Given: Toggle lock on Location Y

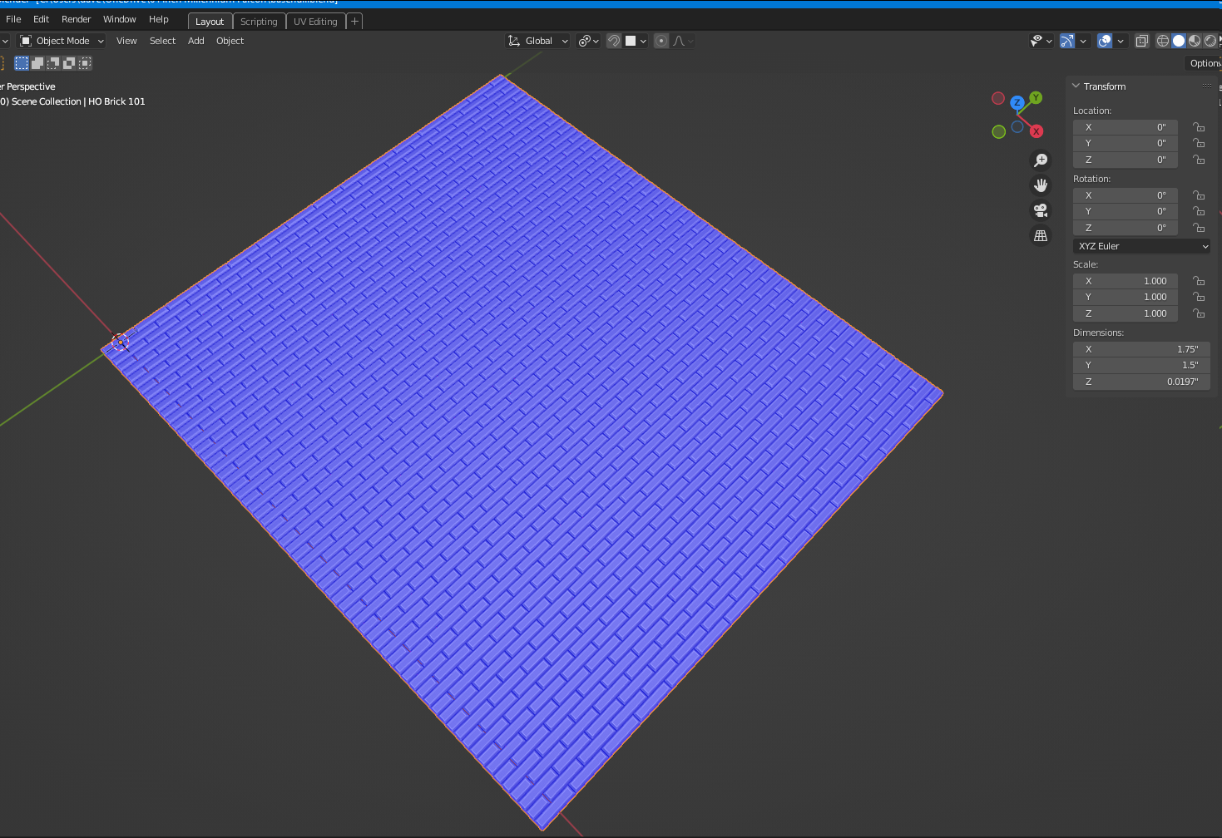Looking at the screenshot, I should pos(1199,143).
